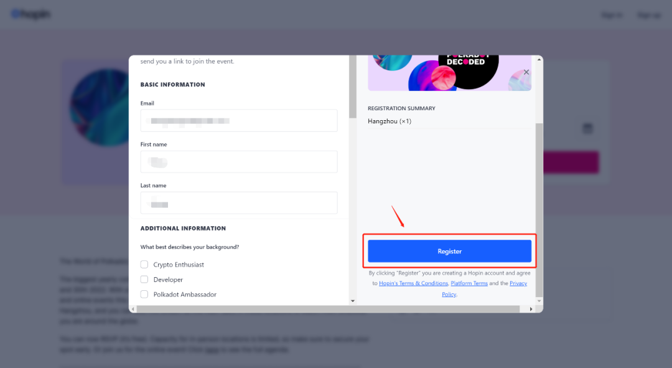The height and width of the screenshot is (368, 672).
Task: Click the Hopin logo in header
Action: [30, 14]
